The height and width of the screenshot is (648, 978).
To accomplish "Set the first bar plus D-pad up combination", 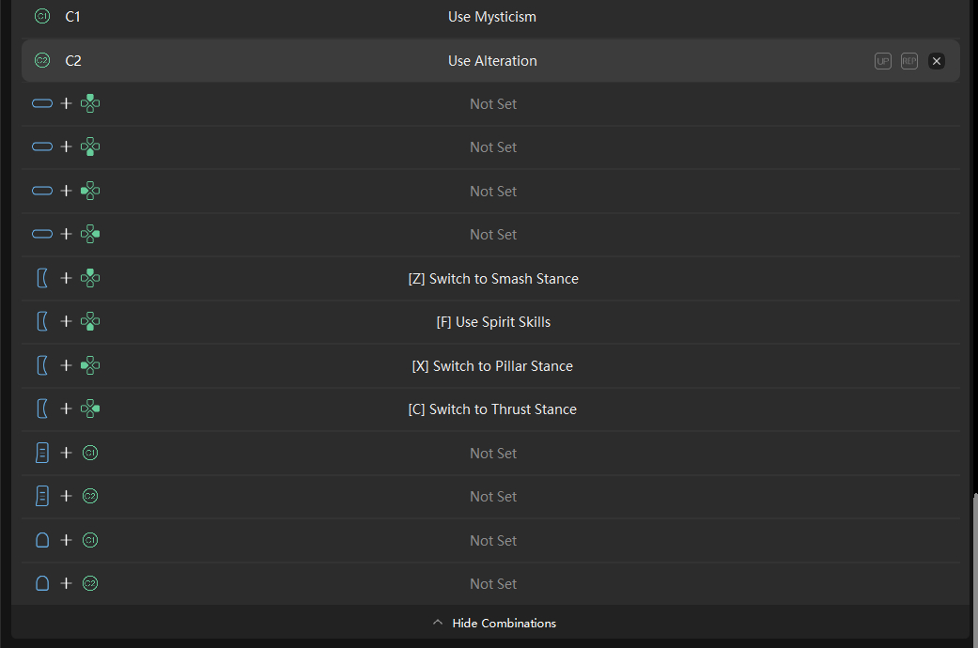I will (492, 104).
